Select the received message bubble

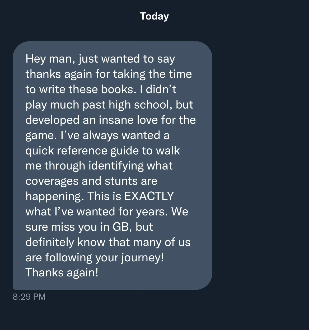click(x=113, y=166)
